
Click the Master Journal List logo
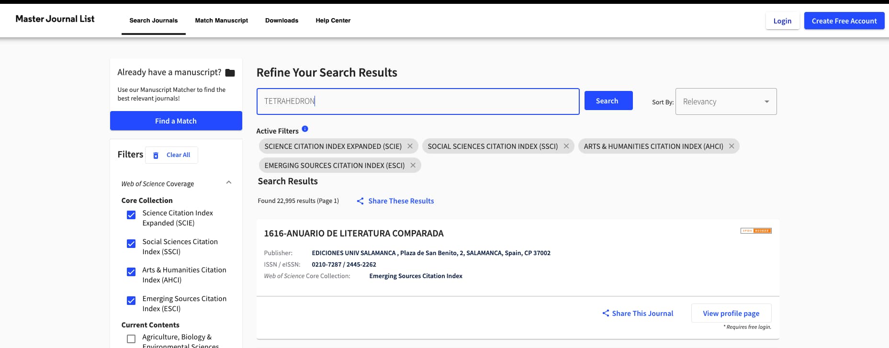[55, 19]
